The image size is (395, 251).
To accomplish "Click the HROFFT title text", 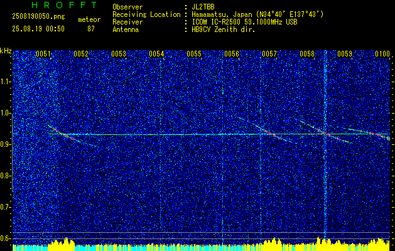I will point(64,5).
